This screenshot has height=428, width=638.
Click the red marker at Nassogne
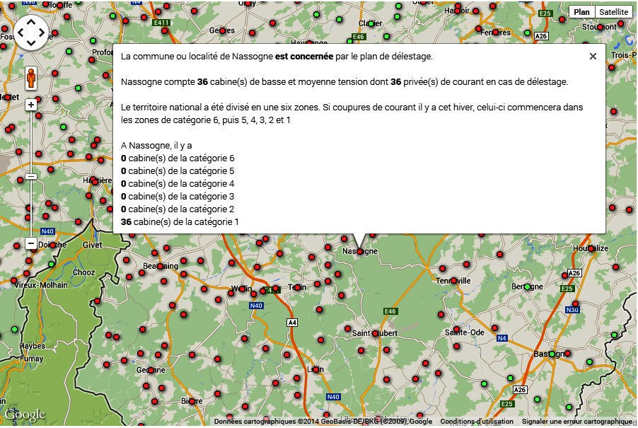(360, 252)
